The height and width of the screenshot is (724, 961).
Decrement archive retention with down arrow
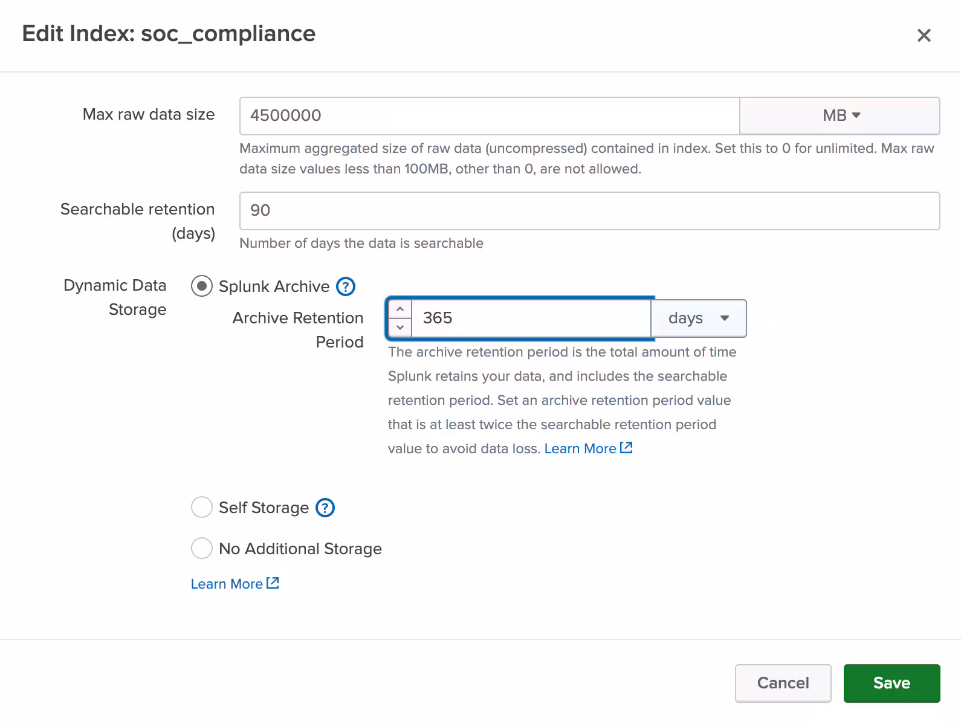(400, 328)
